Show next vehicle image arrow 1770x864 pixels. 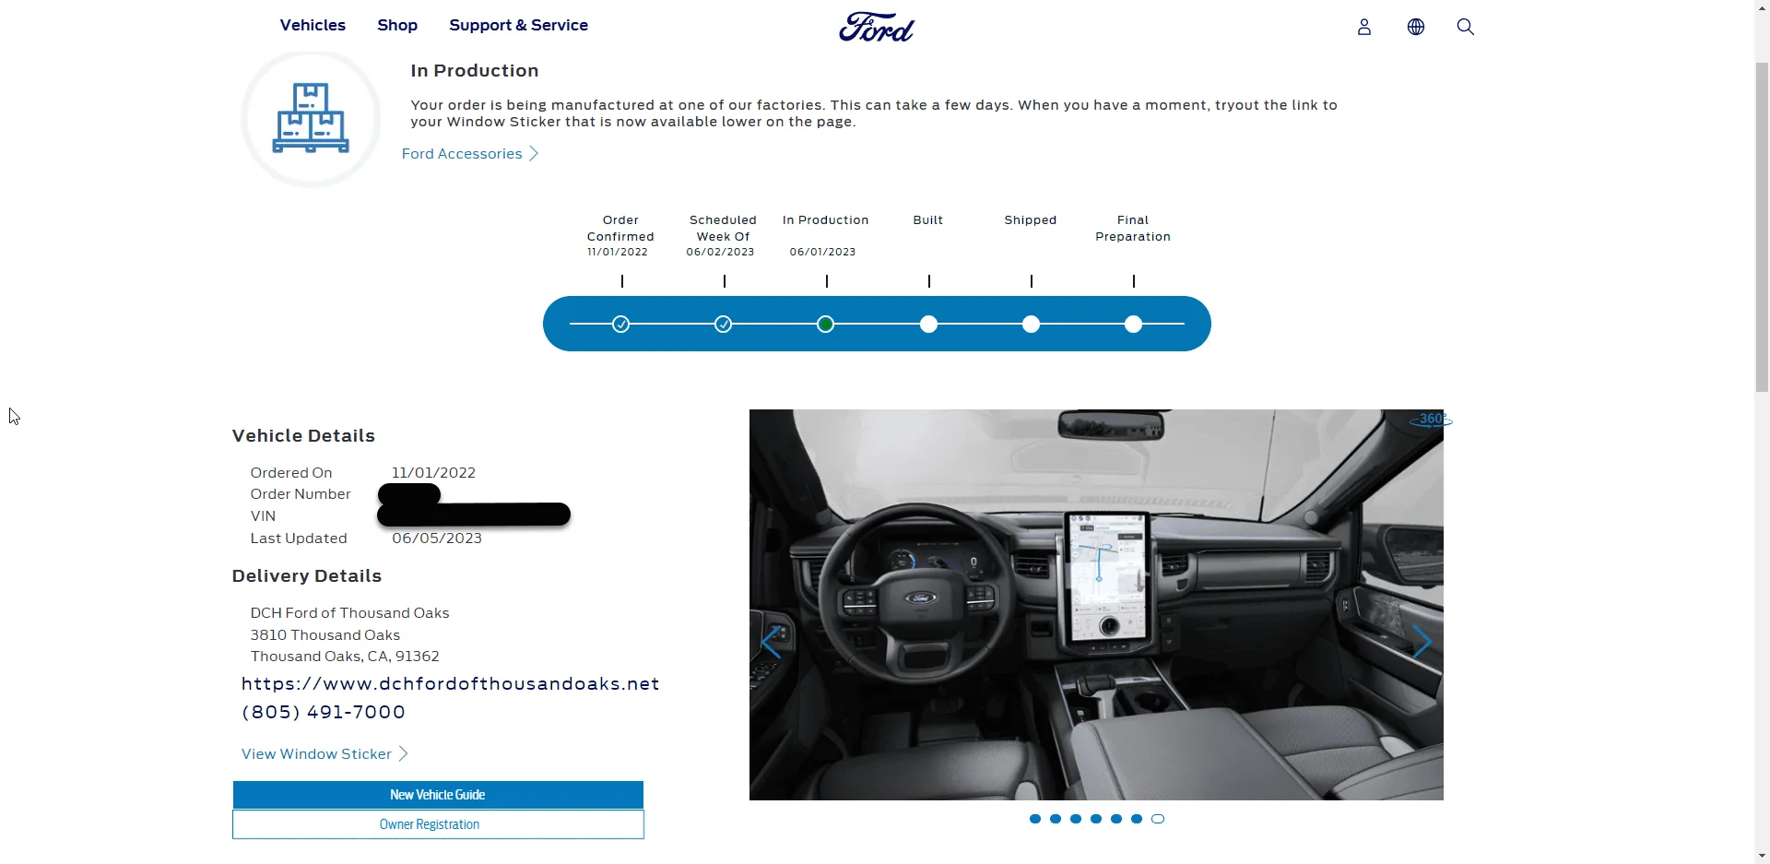(x=1422, y=642)
